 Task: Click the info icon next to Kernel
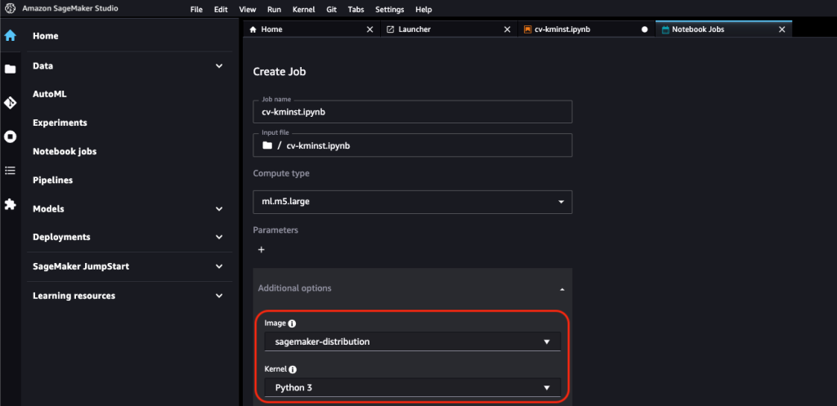pos(293,369)
